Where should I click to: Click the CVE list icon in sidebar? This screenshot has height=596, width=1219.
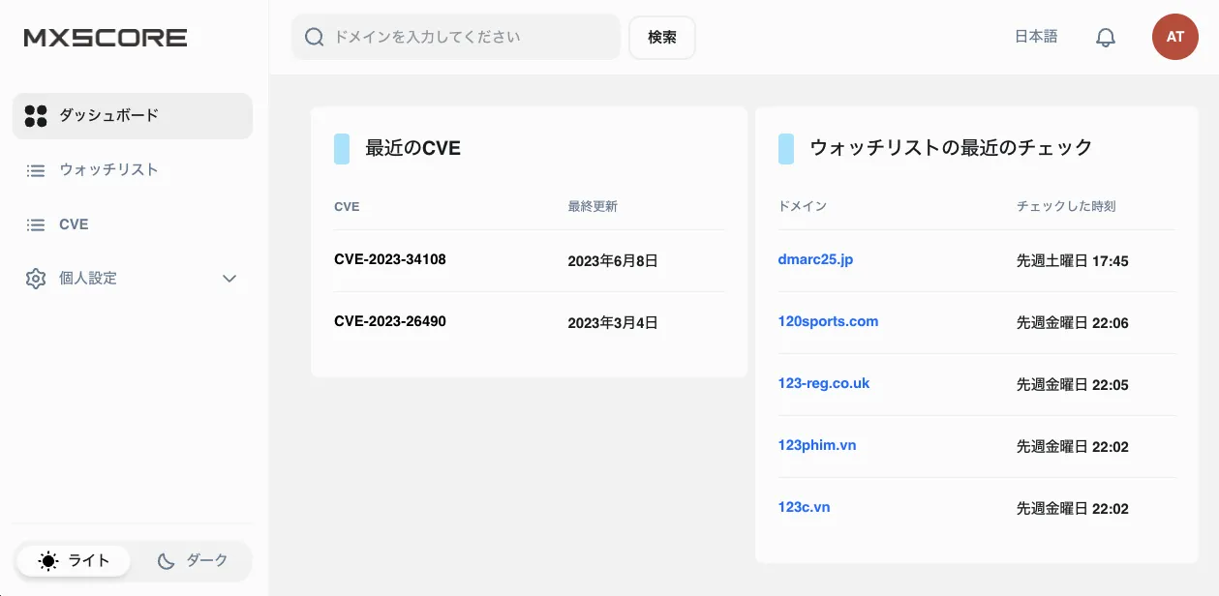click(x=36, y=224)
